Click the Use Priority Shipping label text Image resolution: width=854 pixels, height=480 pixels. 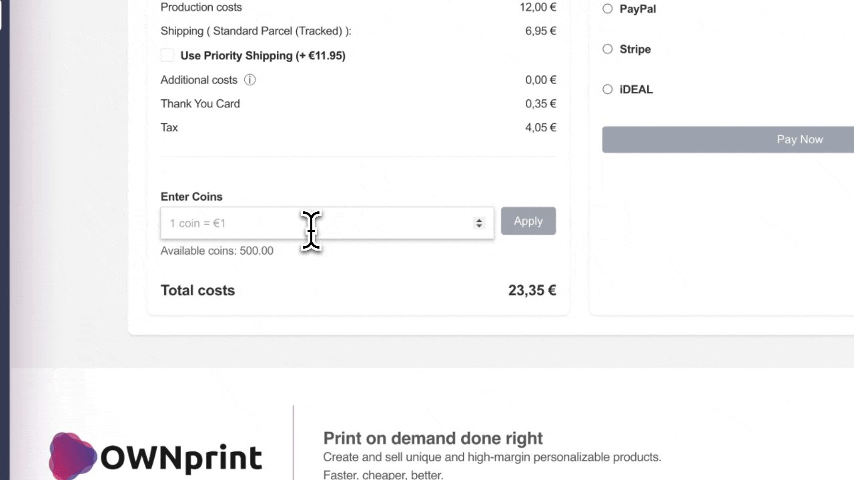pyautogui.click(x=263, y=55)
